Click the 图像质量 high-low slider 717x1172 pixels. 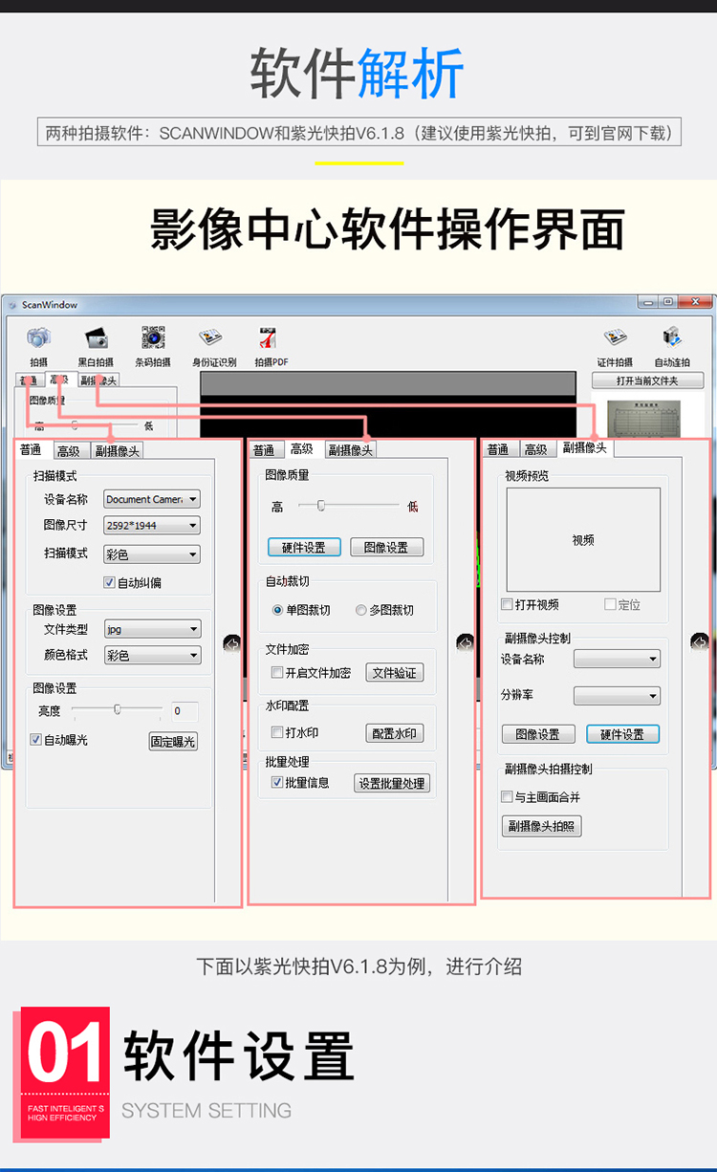(348, 506)
